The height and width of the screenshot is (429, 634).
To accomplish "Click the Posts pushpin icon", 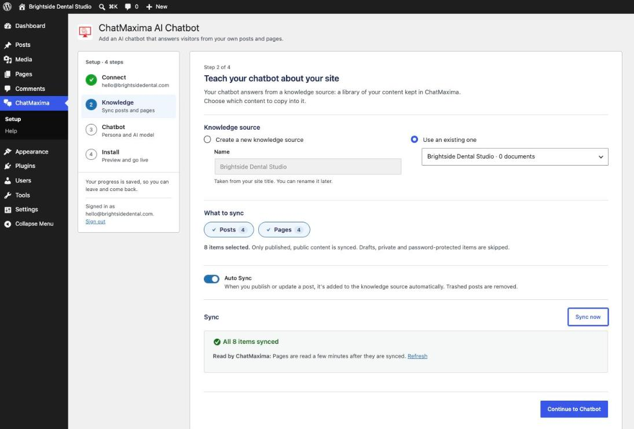I will coord(8,45).
